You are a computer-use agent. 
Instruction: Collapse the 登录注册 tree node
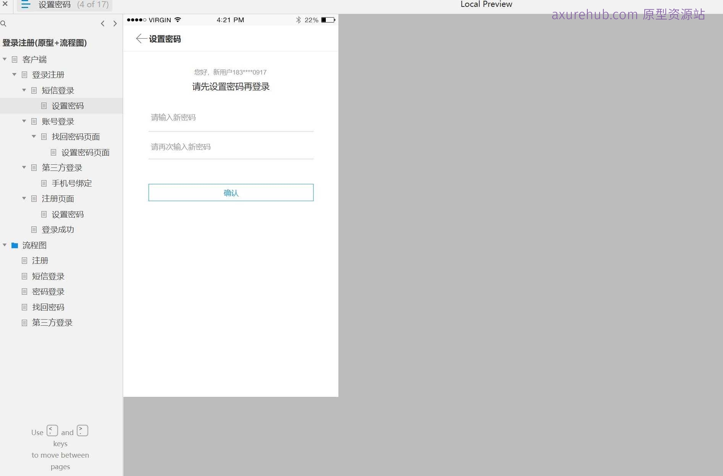click(x=14, y=75)
